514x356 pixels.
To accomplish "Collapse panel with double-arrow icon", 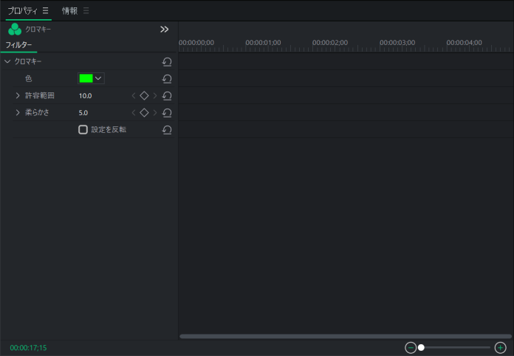I will point(164,30).
